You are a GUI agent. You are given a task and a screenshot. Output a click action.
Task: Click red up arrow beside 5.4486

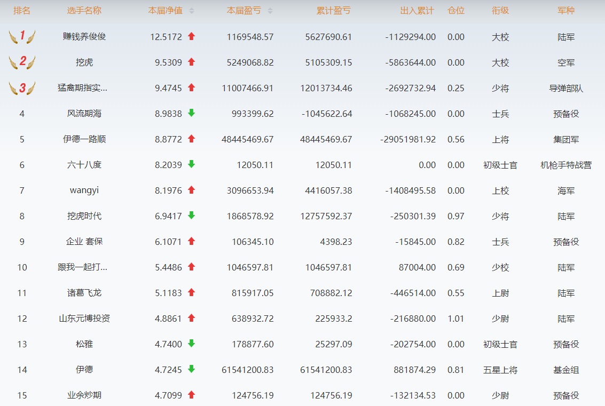(x=191, y=267)
